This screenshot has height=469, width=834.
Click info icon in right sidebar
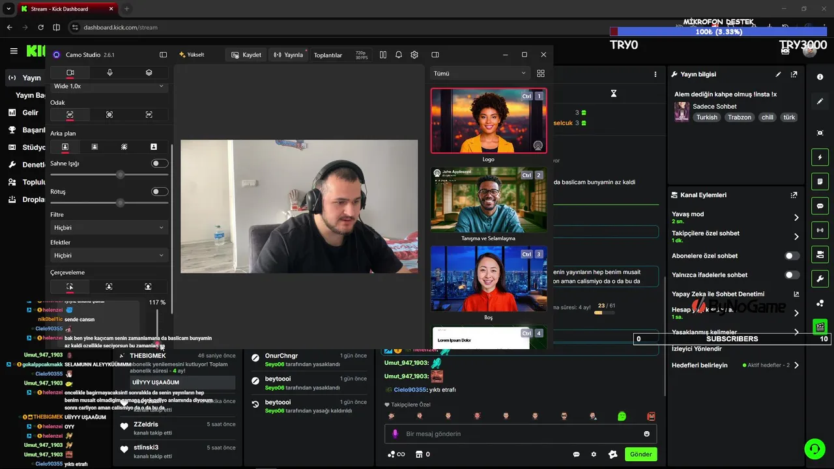[x=820, y=77]
